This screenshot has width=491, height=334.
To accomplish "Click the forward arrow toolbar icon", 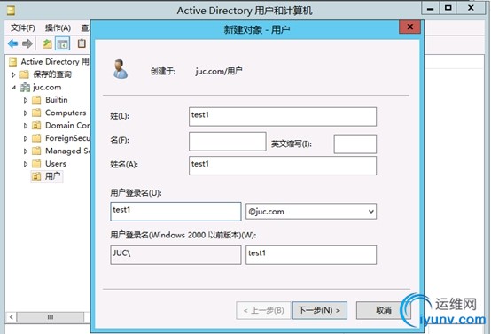I will coord(27,43).
